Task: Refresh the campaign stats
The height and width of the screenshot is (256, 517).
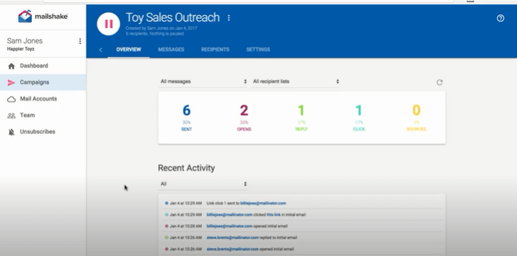Action: (439, 82)
